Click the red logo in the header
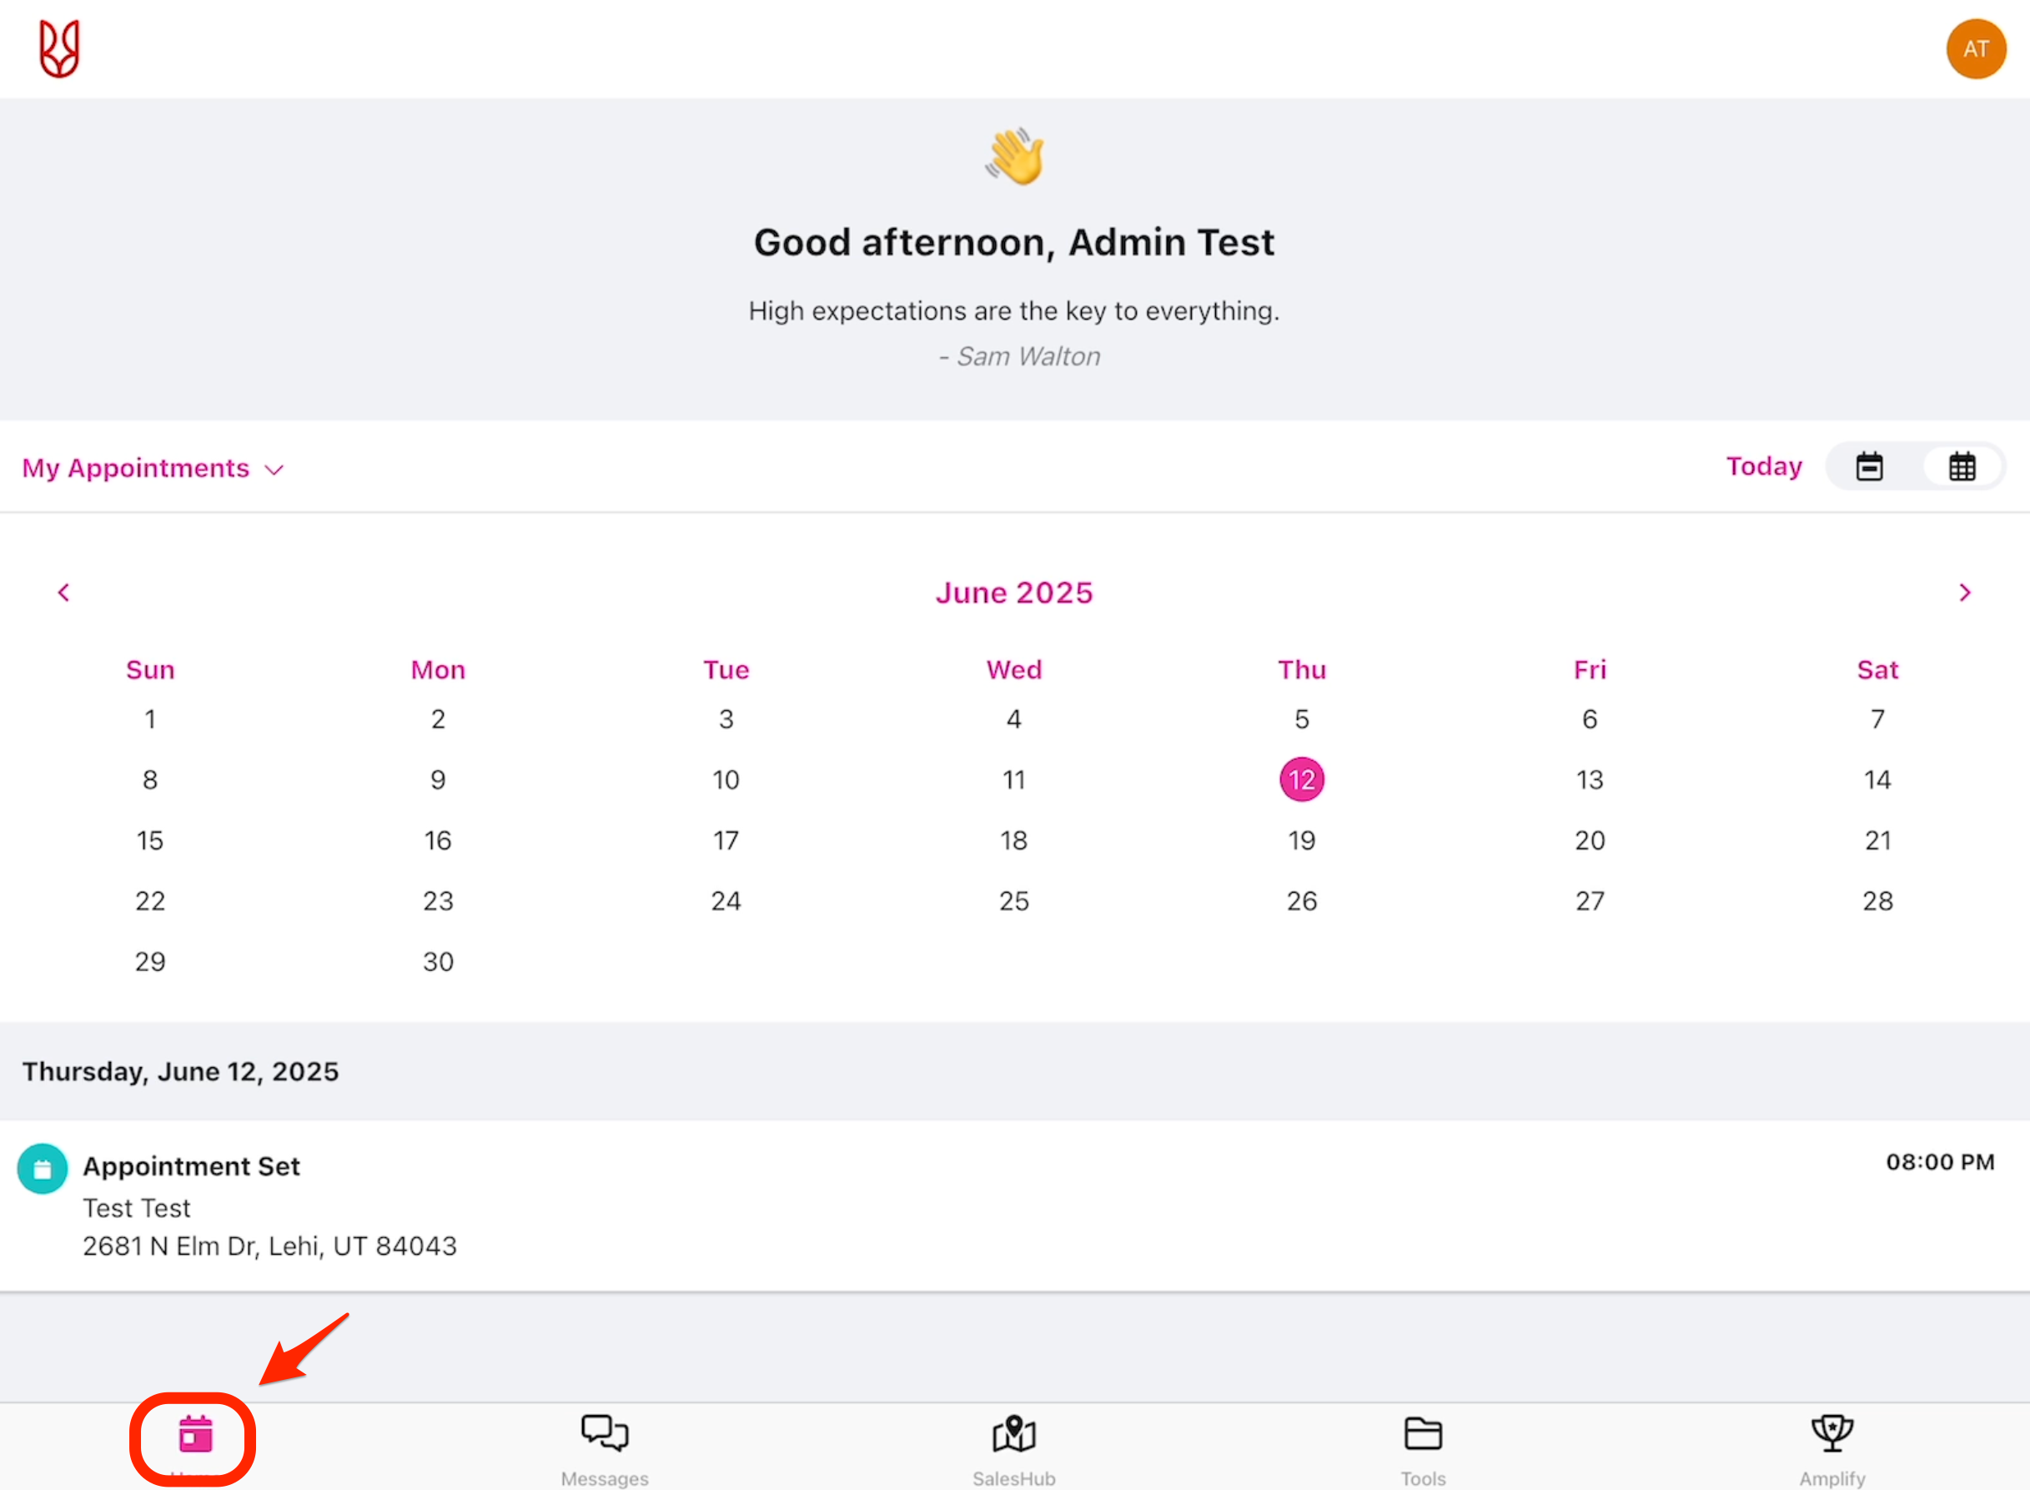 (59, 48)
